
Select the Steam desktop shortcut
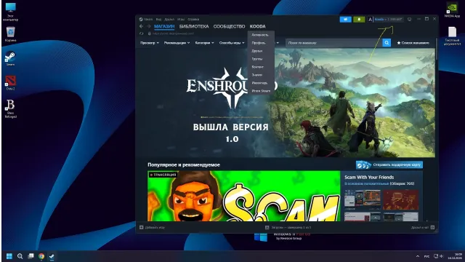tap(10, 58)
